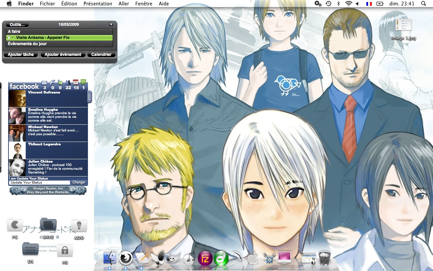The image size is (433, 271).
Task: Click Mickael Newton's name in feed
Action: 43,127
